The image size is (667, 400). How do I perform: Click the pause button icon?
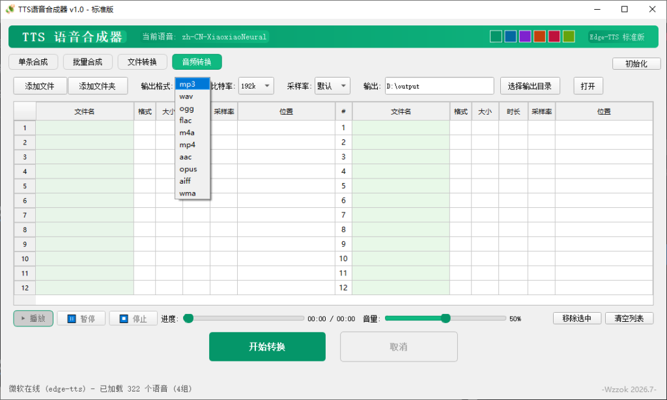(x=72, y=319)
